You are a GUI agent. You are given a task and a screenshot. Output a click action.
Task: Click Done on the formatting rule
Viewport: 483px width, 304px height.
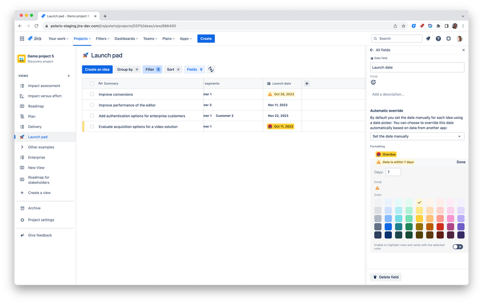461,162
